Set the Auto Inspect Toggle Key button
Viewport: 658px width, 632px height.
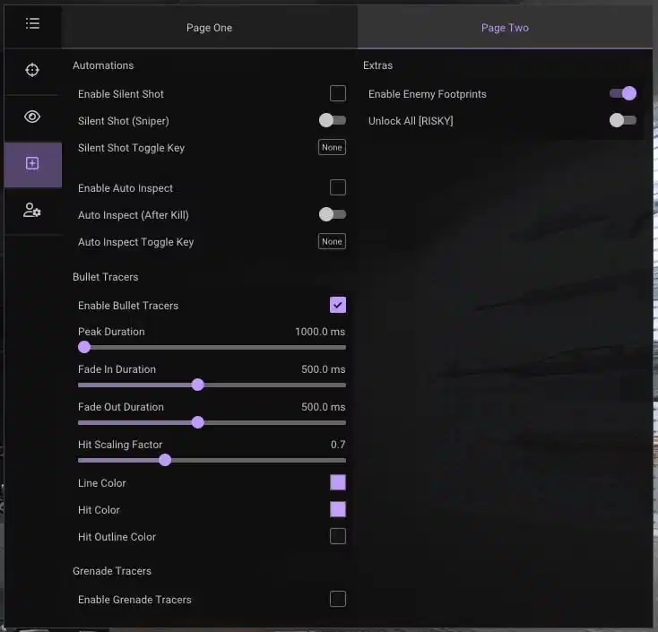coord(332,241)
